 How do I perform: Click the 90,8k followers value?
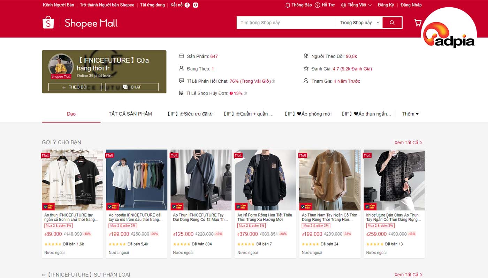click(351, 56)
